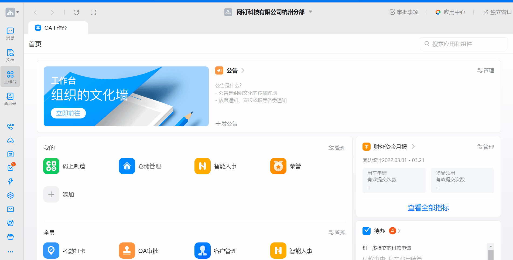Click the 搜索应用和组件 search field
513x260 pixels.
[463, 44]
